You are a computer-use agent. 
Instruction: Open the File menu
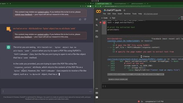point(104,14)
